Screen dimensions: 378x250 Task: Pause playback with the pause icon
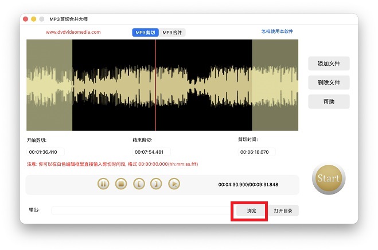pyautogui.click(x=103, y=184)
